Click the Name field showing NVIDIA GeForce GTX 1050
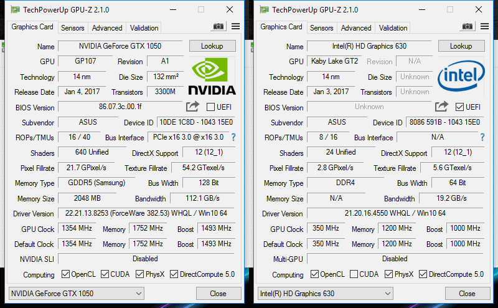Screen dimensions: 498x308 click(120, 46)
